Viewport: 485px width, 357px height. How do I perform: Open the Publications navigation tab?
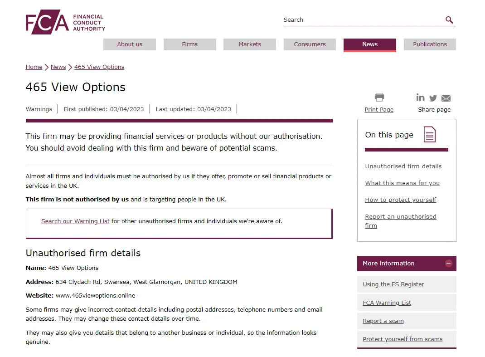[430, 44]
